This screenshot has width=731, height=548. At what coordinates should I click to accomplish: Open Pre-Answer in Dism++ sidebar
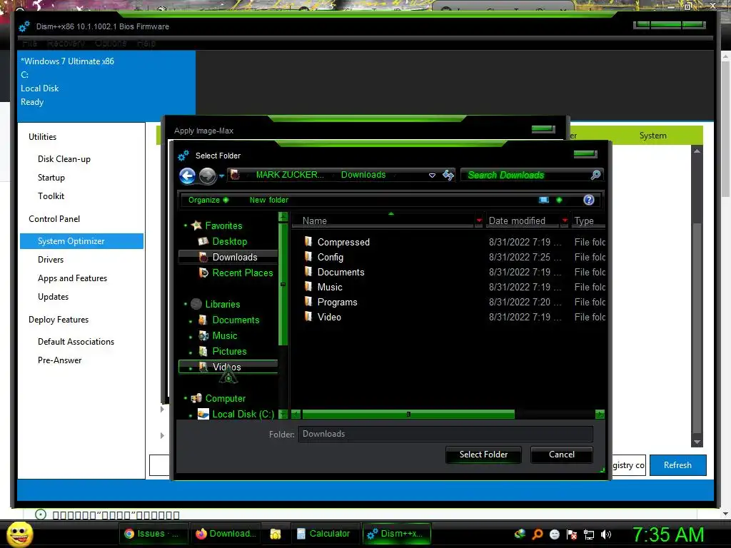coord(60,360)
